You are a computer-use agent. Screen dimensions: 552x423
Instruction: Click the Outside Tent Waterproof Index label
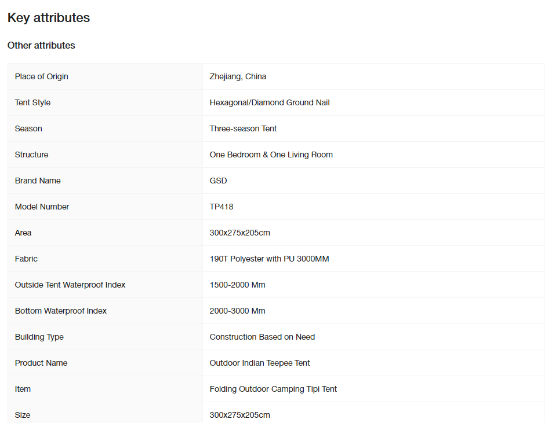[70, 285]
